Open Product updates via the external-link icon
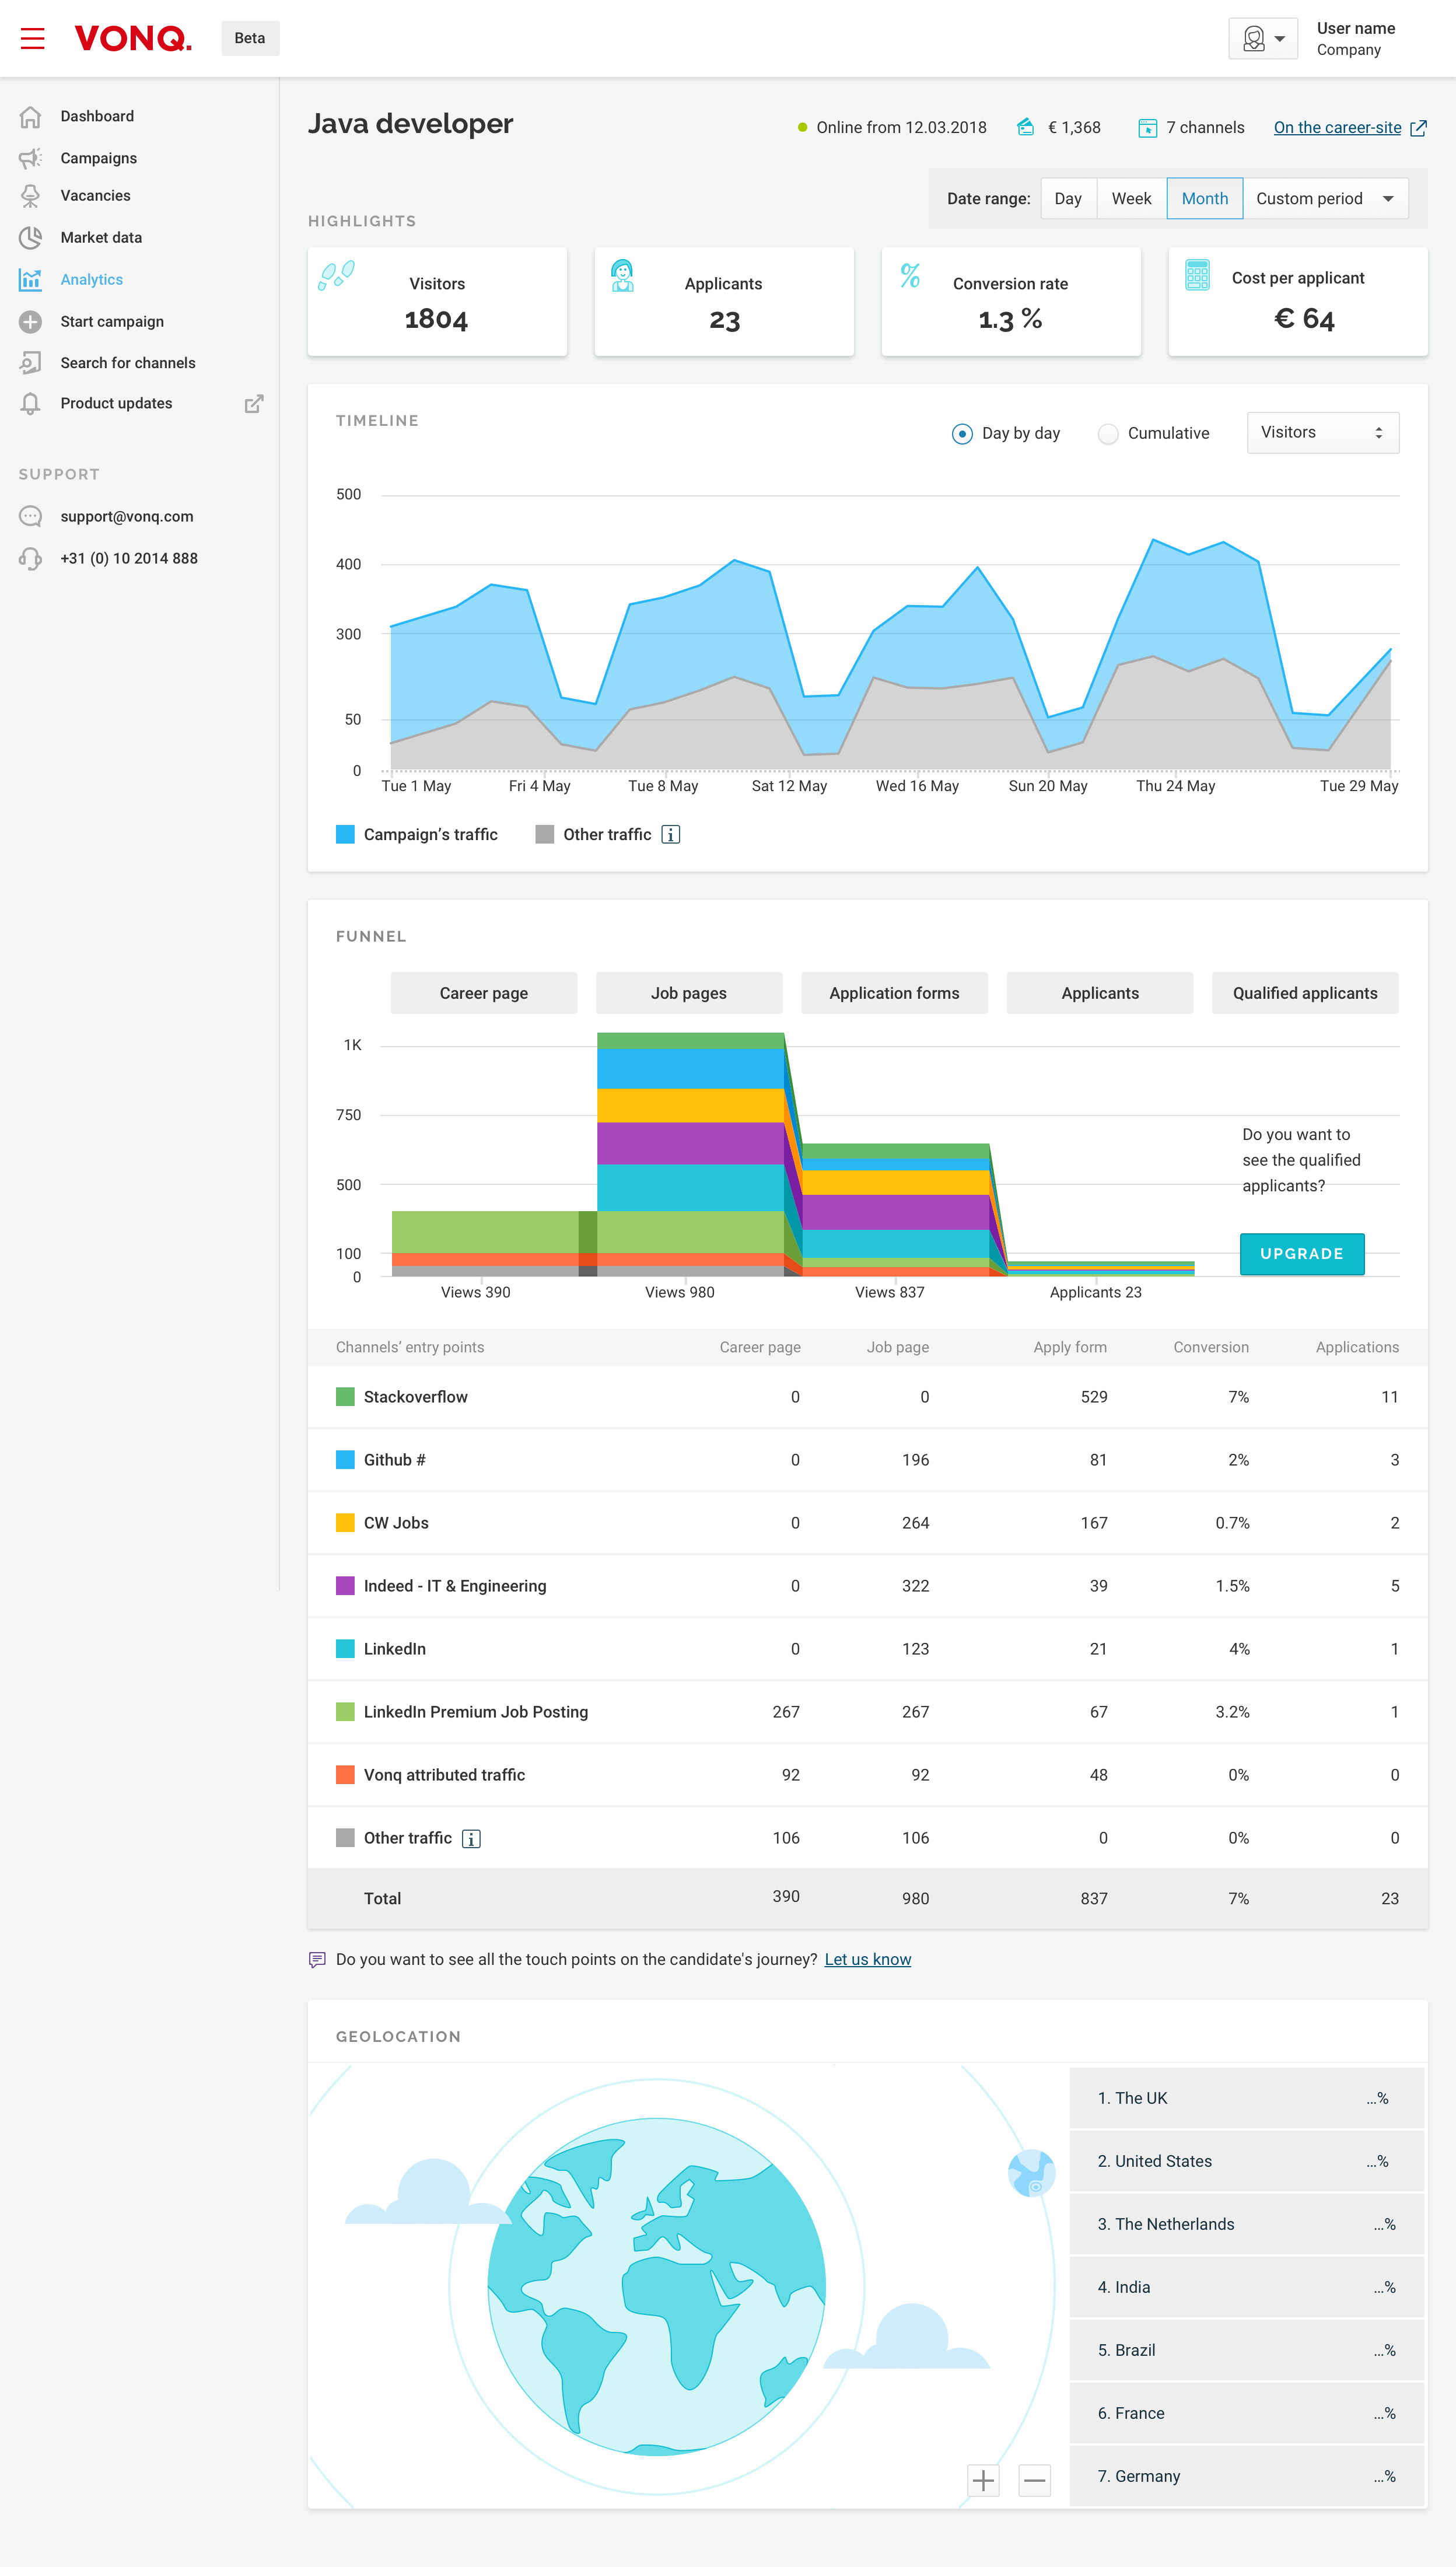Viewport: 1456px width, 2567px height. 254,403
